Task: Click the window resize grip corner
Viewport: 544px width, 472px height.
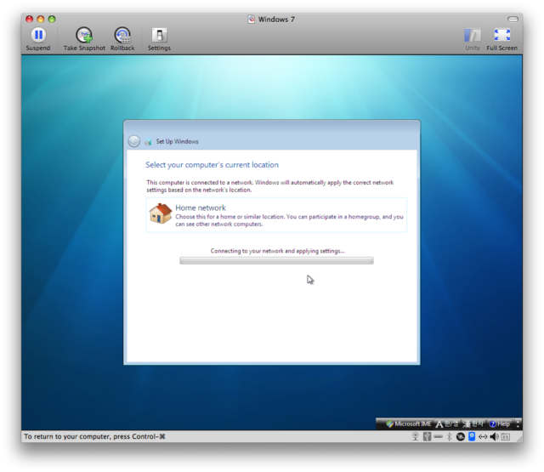Action: [x=519, y=439]
